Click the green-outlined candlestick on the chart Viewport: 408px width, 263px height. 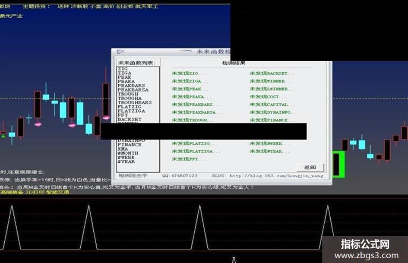(x=338, y=164)
